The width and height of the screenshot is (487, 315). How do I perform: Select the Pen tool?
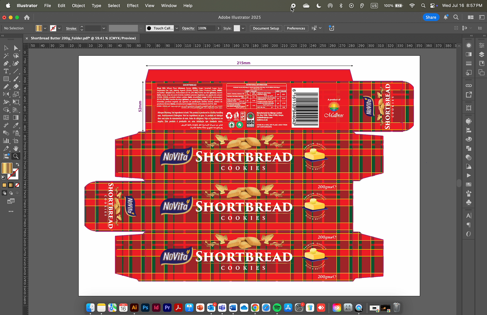point(6,63)
